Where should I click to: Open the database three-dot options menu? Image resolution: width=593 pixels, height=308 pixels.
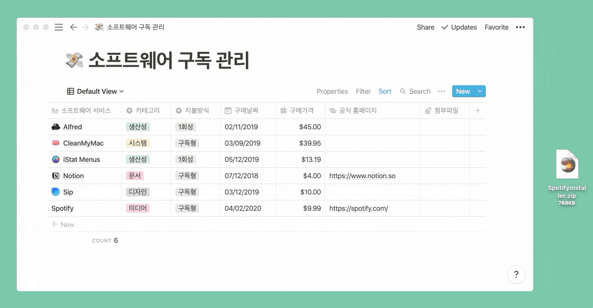(x=441, y=91)
